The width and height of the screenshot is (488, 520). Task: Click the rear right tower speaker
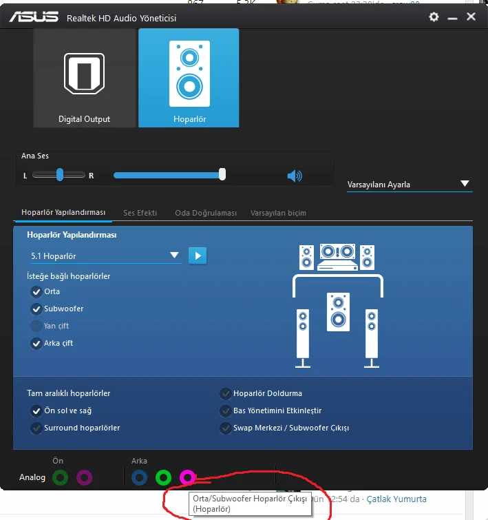pyautogui.click(x=372, y=338)
